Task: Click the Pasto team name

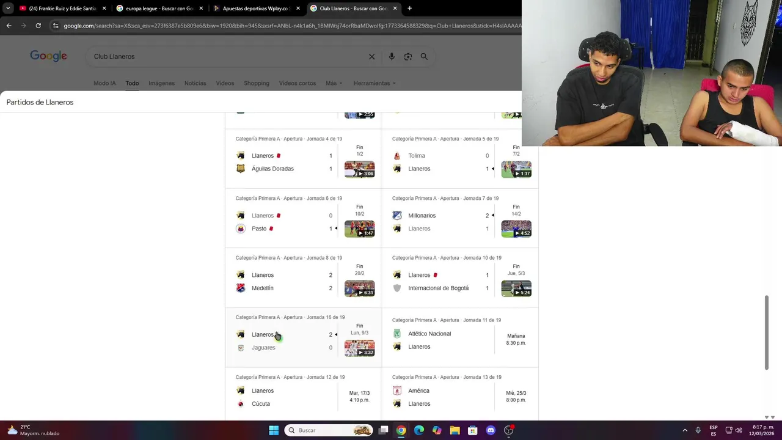Action: coord(259,229)
